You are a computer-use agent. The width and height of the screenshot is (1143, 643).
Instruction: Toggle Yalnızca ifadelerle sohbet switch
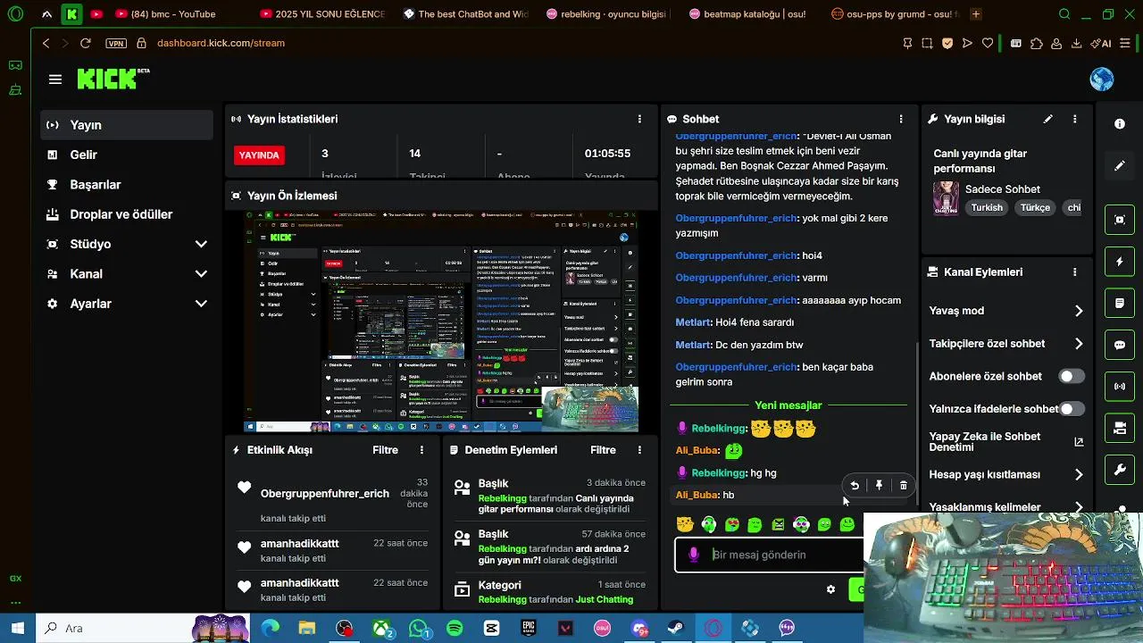tap(1072, 409)
